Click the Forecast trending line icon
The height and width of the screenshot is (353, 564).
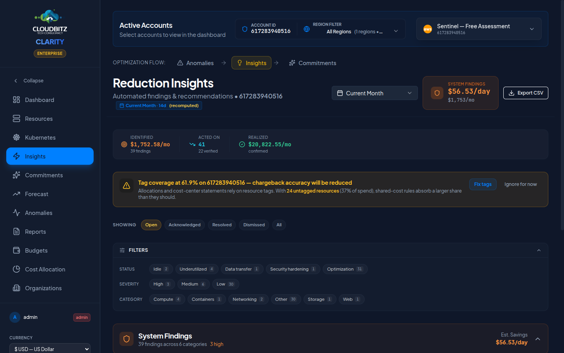click(16, 194)
